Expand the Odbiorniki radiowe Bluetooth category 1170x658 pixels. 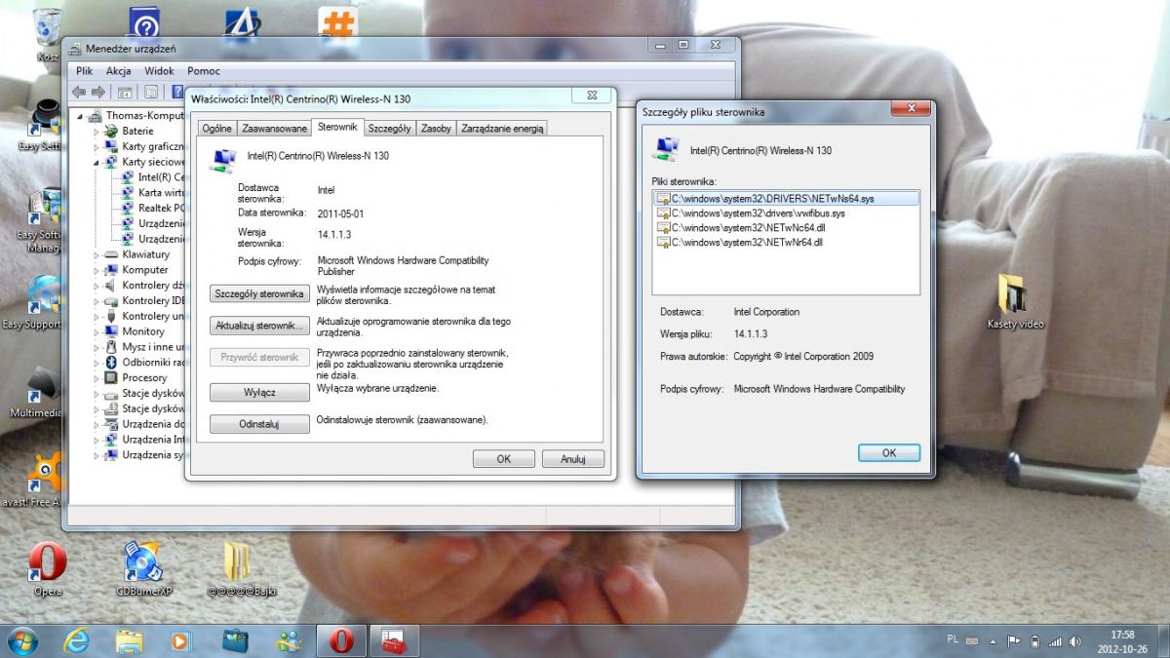click(x=97, y=363)
